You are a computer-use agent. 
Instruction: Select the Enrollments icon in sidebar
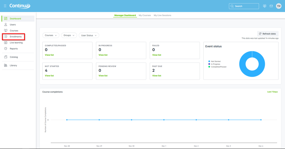[x=6, y=37]
